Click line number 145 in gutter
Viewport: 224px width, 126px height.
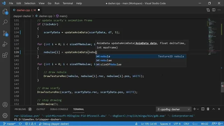coord(16,76)
